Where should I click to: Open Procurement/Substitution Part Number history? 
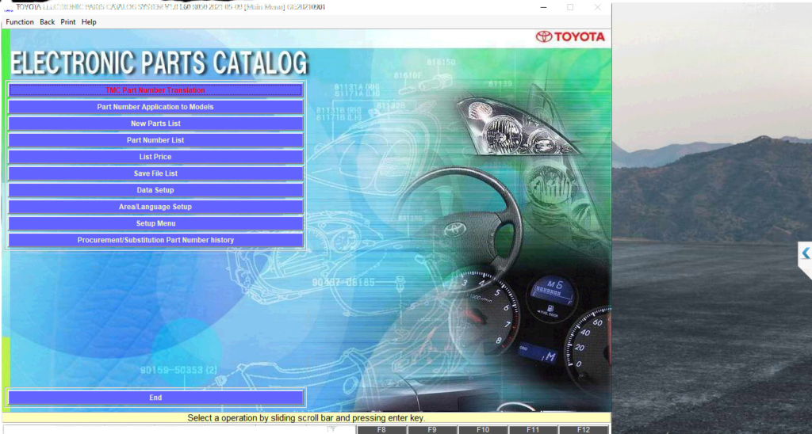coord(155,240)
